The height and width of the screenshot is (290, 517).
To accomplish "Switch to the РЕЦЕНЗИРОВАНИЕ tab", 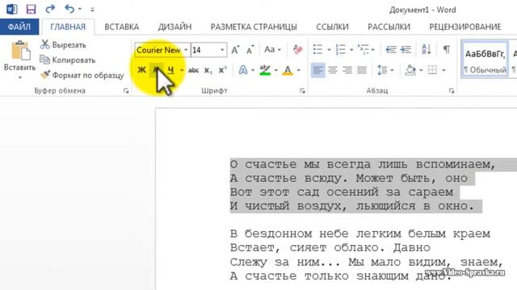I will (x=465, y=27).
